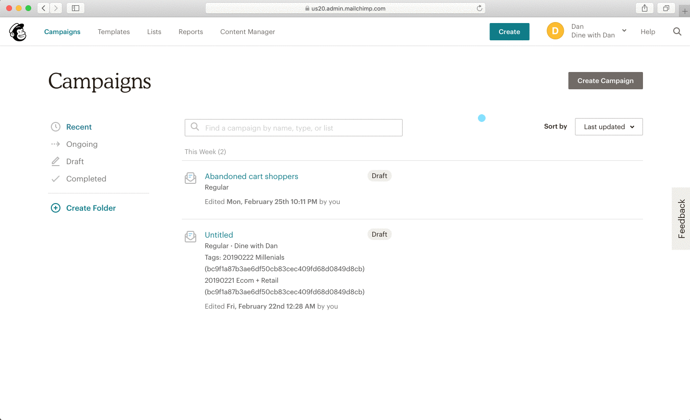This screenshot has width=690, height=420.
Task: Open the Templates navigation item
Action: pos(114,32)
